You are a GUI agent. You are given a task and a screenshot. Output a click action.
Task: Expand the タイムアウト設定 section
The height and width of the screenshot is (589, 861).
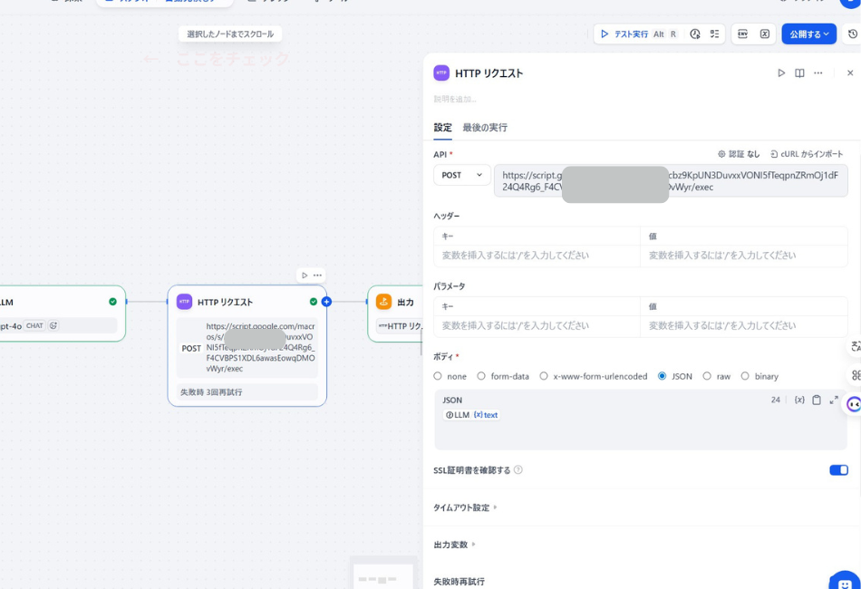point(463,507)
